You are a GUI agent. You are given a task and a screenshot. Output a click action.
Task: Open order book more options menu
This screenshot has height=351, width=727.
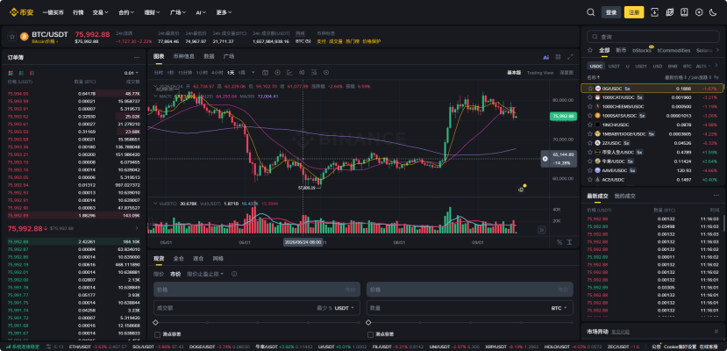[137, 58]
